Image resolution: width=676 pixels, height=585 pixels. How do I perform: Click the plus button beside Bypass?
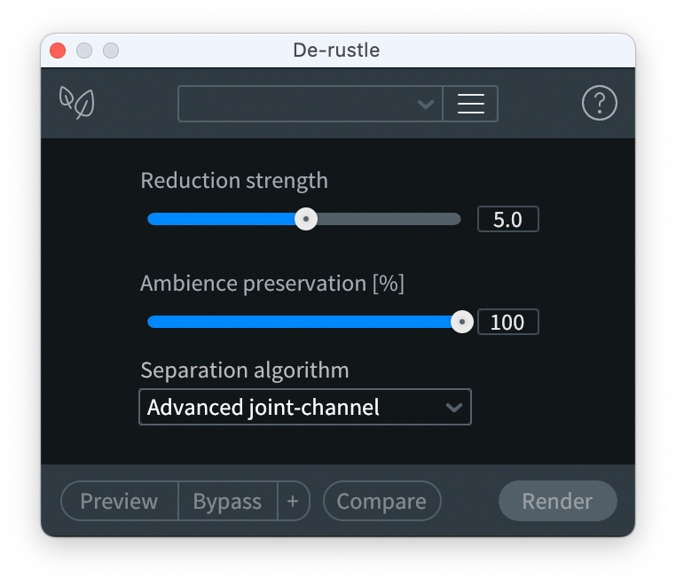(x=293, y=501)
